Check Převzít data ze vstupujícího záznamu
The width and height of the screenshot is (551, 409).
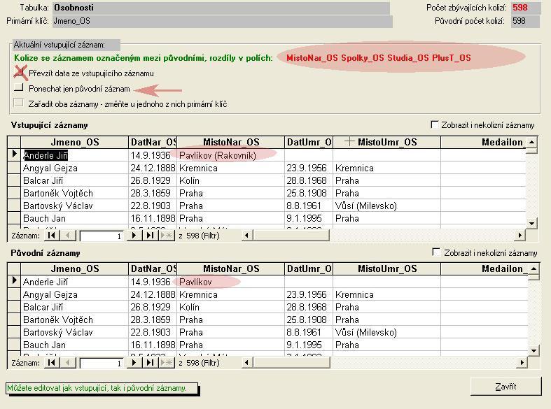pos(19,72)
